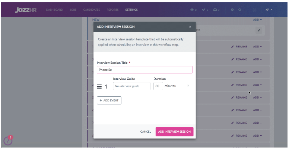Click RENAME on the fifth workflow row

point(239,97)
